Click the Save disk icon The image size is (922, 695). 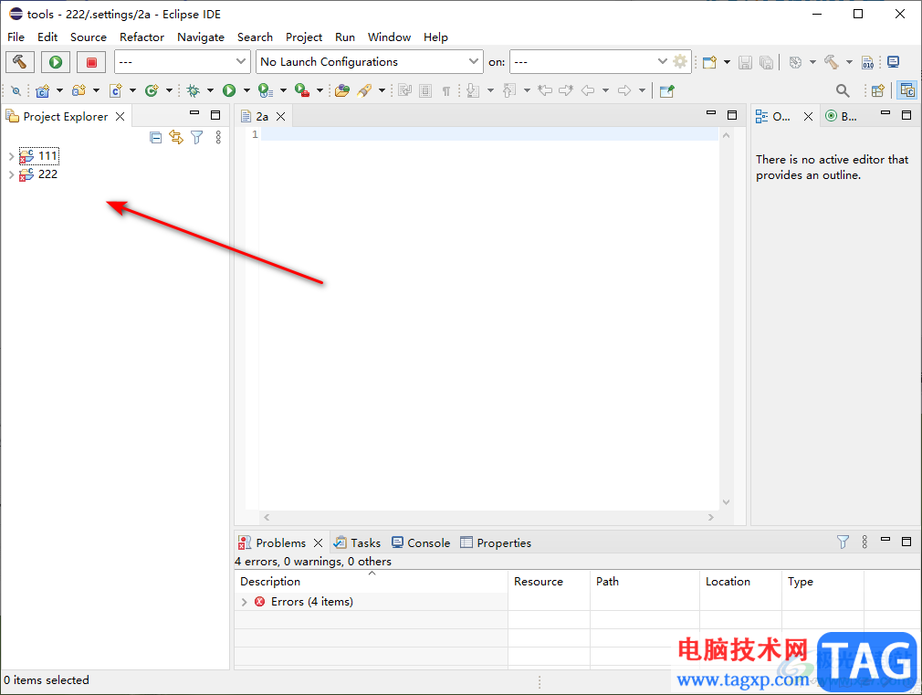click(x=745, y=62)
